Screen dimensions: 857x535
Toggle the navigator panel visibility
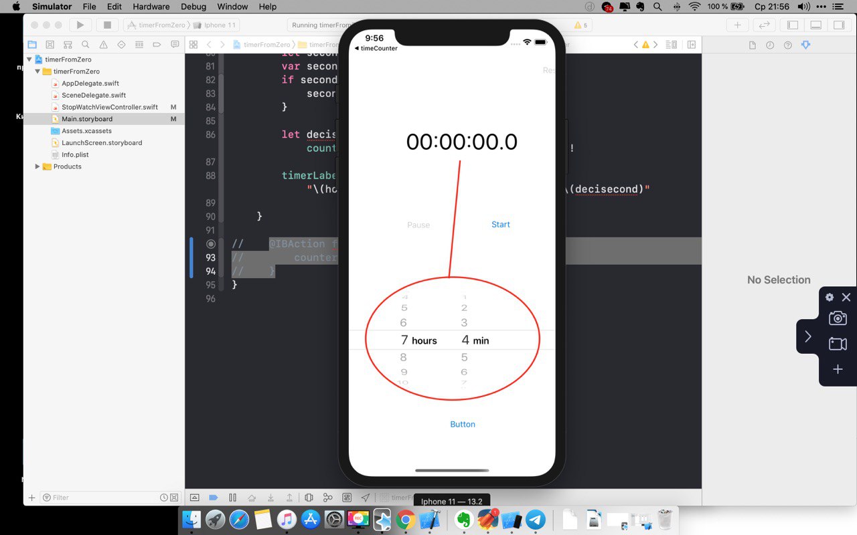click(793, 25)
